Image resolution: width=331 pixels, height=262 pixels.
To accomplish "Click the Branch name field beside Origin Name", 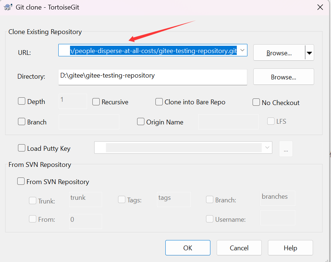I will 89,122.
